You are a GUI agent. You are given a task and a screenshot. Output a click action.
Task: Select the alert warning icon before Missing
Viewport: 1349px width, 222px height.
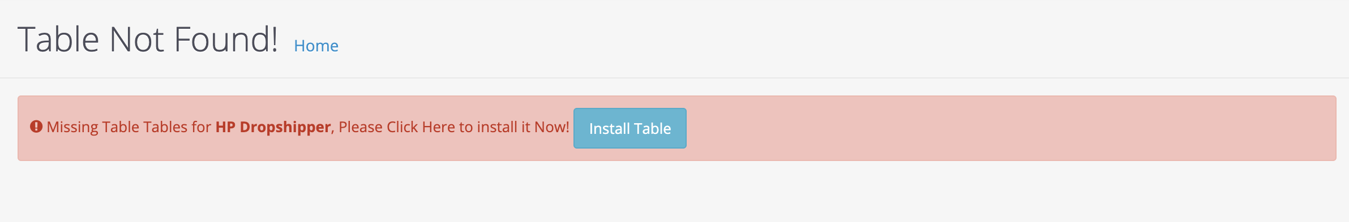(36, 127)
